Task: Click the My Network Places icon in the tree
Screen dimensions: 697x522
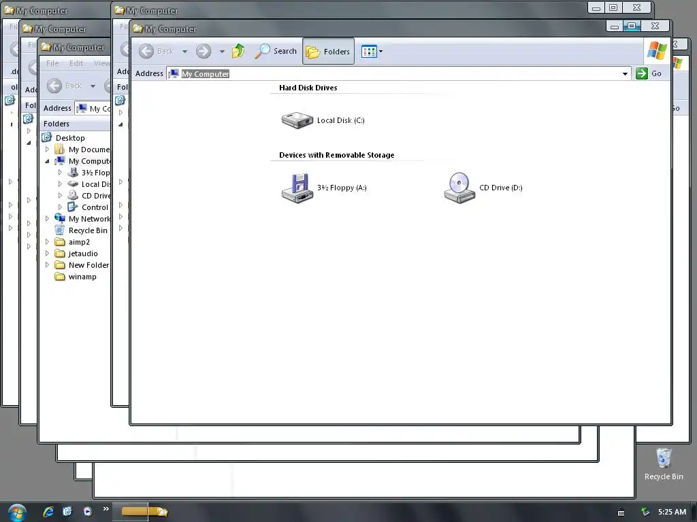Action: (60, 218)
